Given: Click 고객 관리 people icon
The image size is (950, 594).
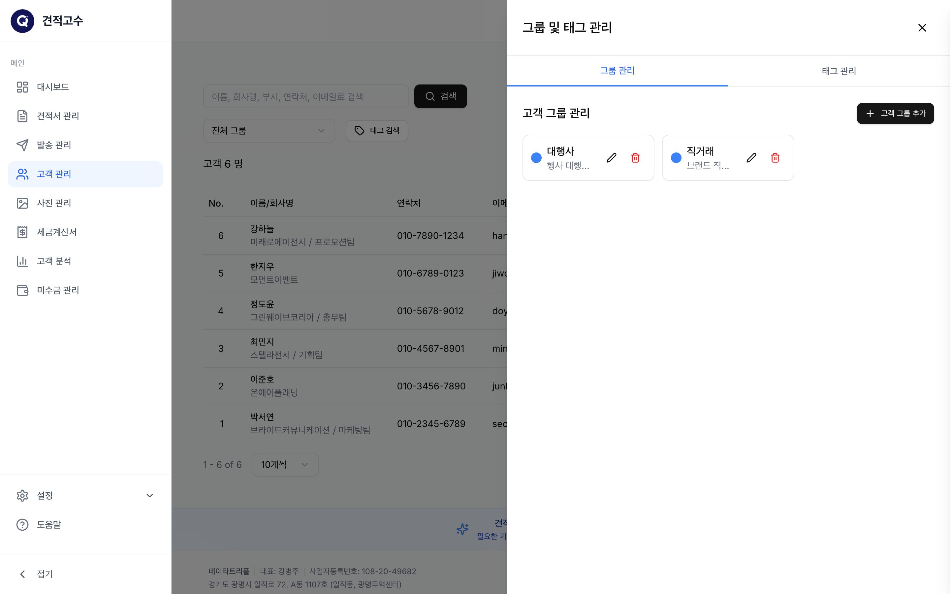Looking at the screenshot, I should [22, 174].
